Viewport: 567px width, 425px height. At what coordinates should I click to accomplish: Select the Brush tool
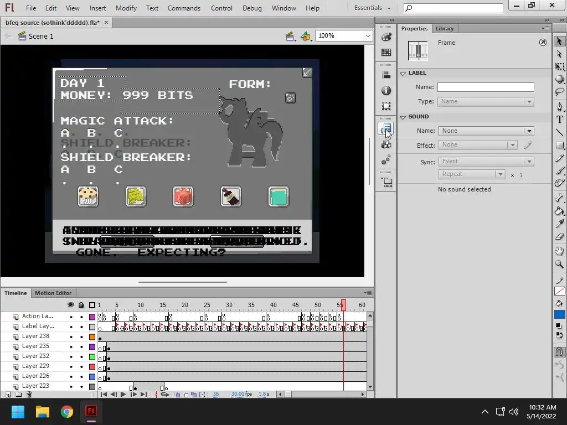[x=559, y=170]
